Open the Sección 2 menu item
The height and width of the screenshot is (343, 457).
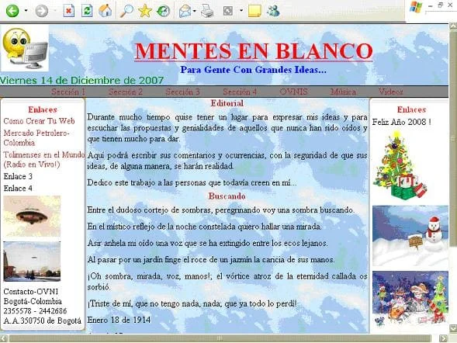pos(126,92)
